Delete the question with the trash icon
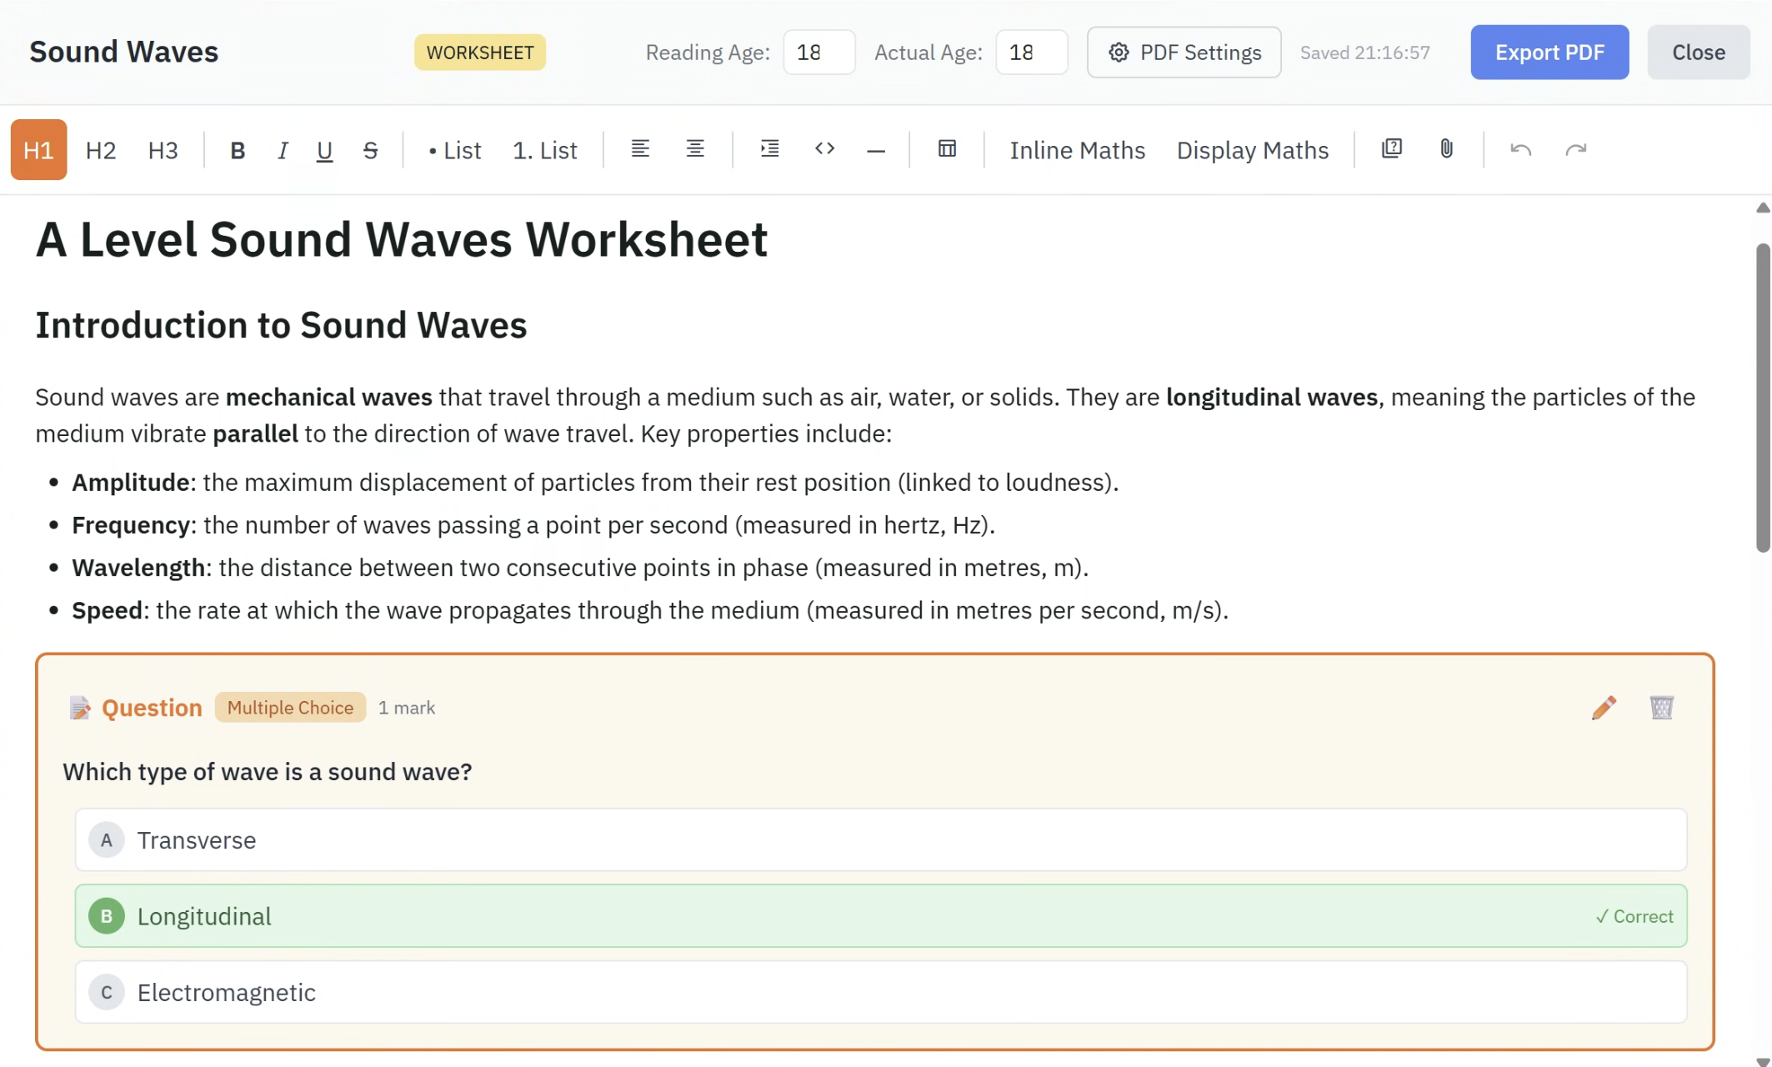The image size is (1772, 1067). point(1660,708)
